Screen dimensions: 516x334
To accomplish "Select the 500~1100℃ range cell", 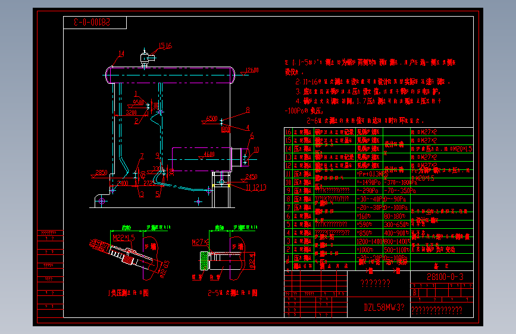I will coord(397,250).
